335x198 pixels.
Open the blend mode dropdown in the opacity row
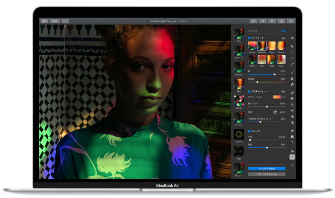(x=260, y=119)
